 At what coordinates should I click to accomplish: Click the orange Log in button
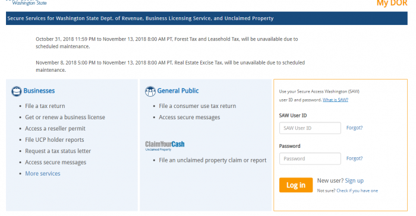tap(296, 185)
